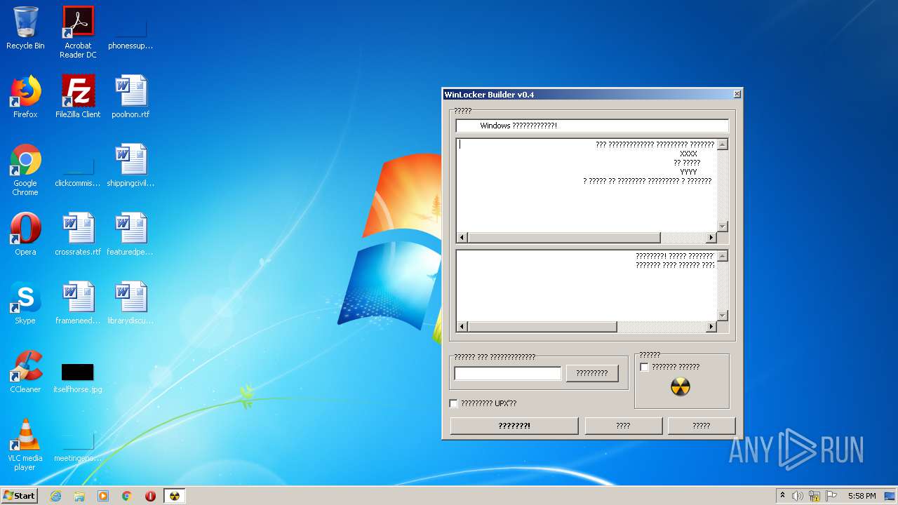898x505 pixels.
Task: Click the bottom-right button in WinLocker Builder
Action: (x=702, y=426)
